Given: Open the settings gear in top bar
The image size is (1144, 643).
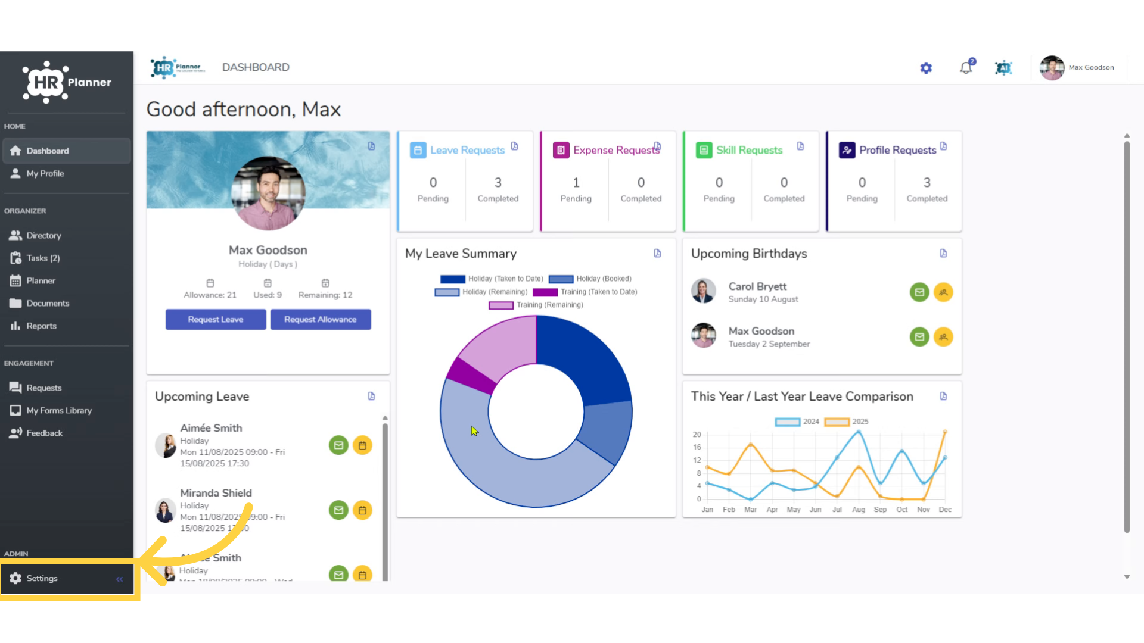Looking at the screenshot, I should click(926, 68).
